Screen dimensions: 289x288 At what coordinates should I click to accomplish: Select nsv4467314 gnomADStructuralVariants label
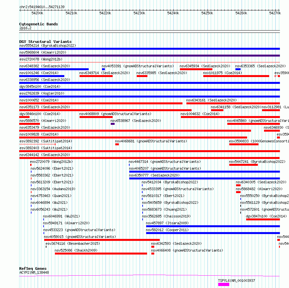tap(165, 162)
